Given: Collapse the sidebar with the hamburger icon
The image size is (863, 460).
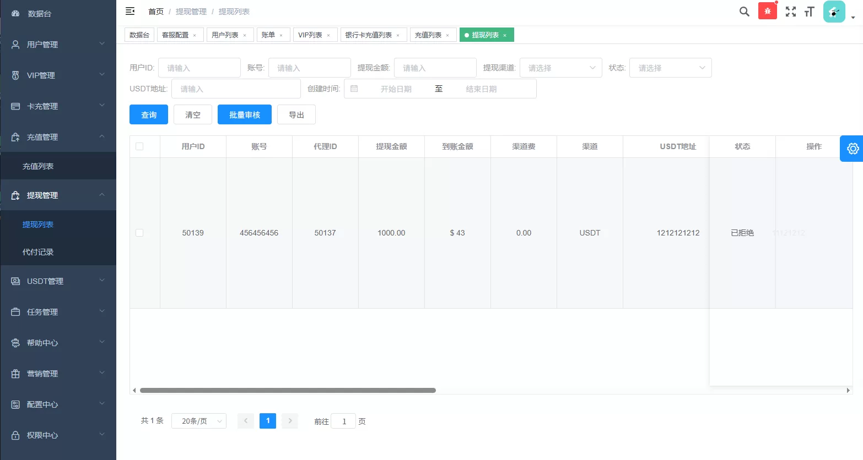Looking at the screenshot, I should tap(130, 10).
